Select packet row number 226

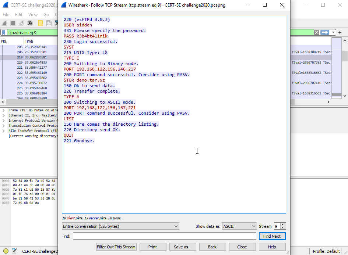29,93
